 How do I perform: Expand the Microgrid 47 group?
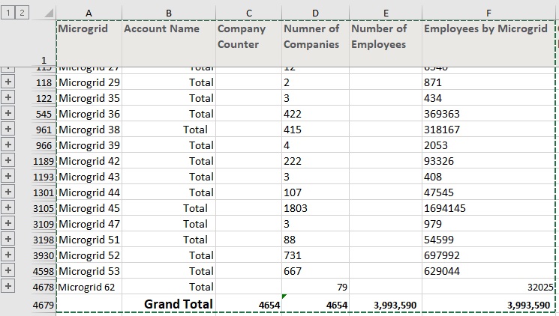point(8,223)
